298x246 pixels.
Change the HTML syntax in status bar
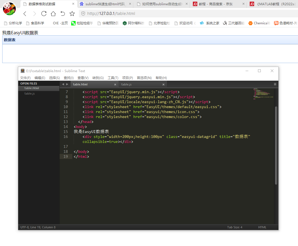pos(262,227)
